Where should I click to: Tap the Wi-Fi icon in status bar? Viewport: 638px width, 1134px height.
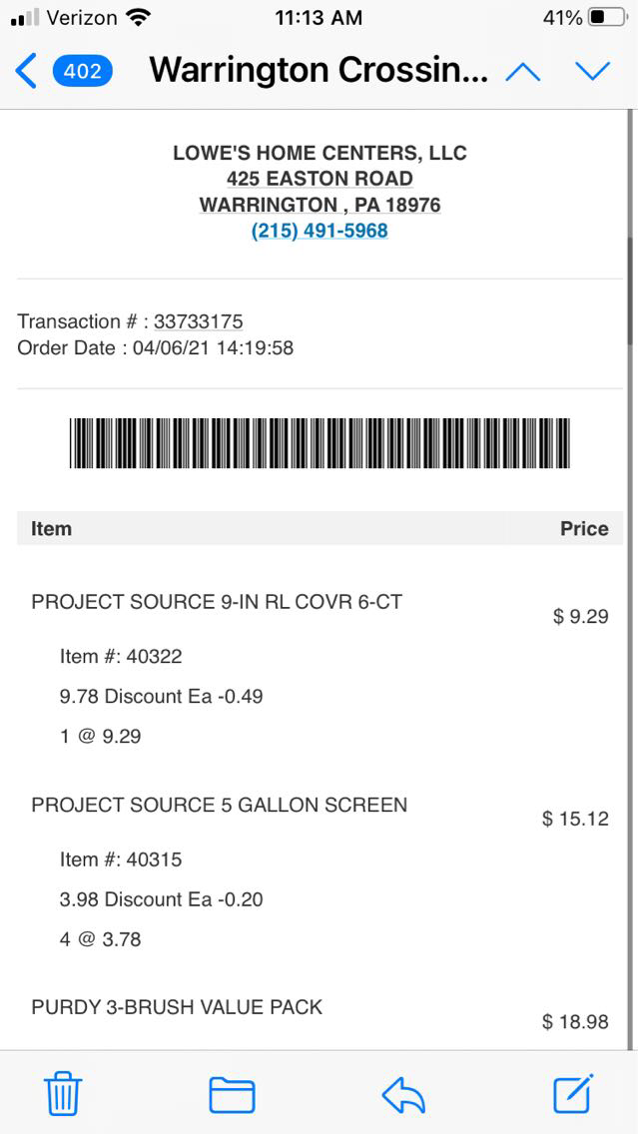coord(139,18)
